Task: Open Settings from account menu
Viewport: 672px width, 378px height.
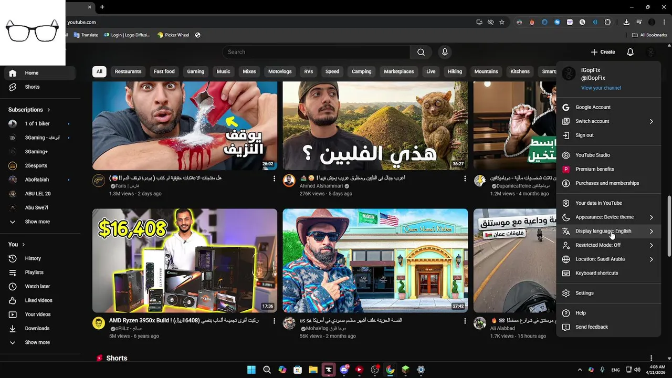Action: click(x=608, y=293)
